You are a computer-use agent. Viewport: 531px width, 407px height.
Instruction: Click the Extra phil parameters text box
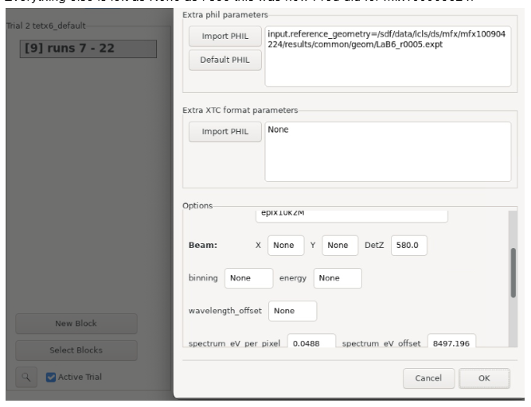click(x=388, y=56)
